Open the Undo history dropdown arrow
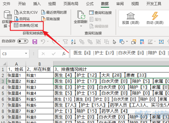This screenshot has width=169, height=123. 48,41
